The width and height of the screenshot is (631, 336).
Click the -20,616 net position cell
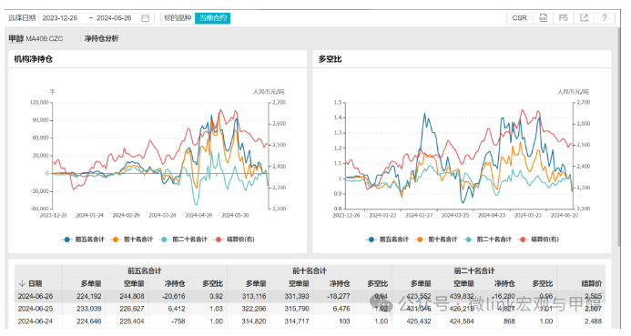pyautogui.click(x=173, y=297)
